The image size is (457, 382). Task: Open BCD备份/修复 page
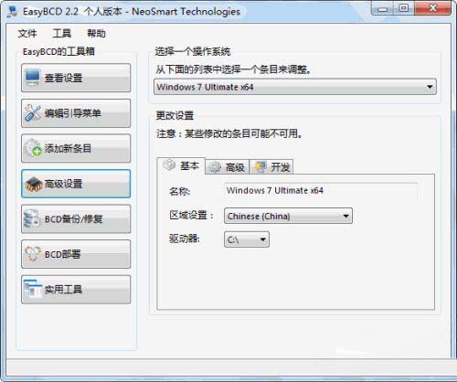76,219
